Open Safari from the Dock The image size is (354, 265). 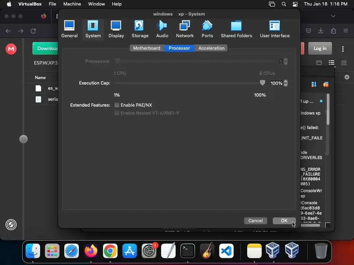tap(72, 251)
